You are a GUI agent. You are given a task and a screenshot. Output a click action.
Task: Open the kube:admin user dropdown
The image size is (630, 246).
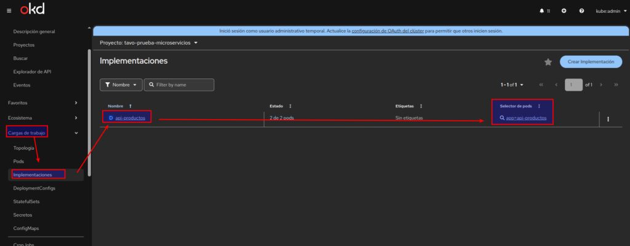(610, 11)
